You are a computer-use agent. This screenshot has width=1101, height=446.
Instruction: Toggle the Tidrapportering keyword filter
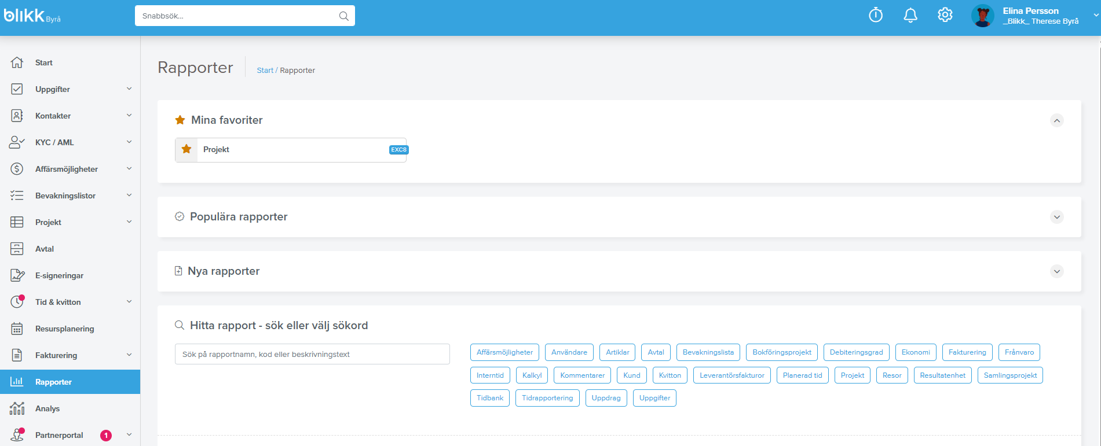click(547, 398)
